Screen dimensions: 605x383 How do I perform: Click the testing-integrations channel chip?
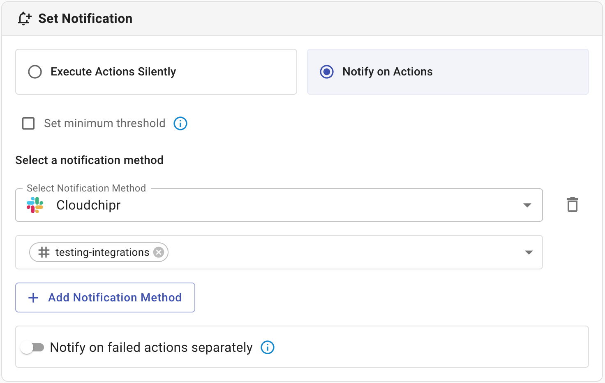[x=102, y=252]
